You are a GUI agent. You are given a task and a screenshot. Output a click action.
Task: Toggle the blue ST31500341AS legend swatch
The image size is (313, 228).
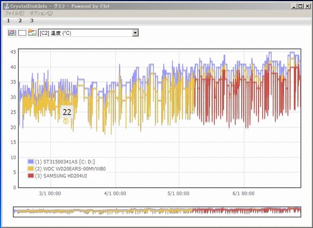(x=31, y=161)
